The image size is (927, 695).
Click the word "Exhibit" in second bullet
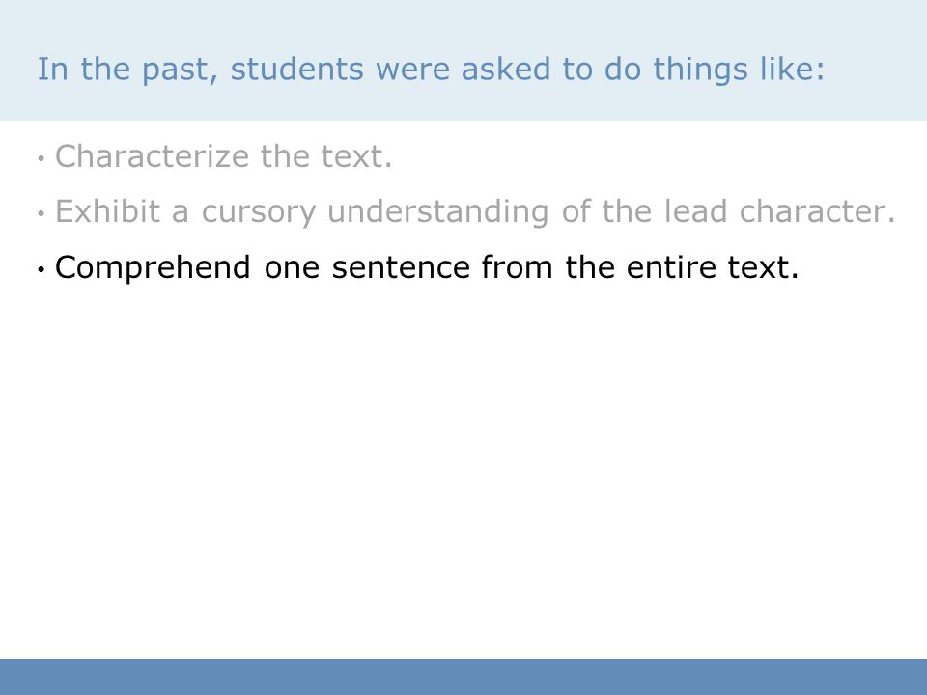(107, 211)
